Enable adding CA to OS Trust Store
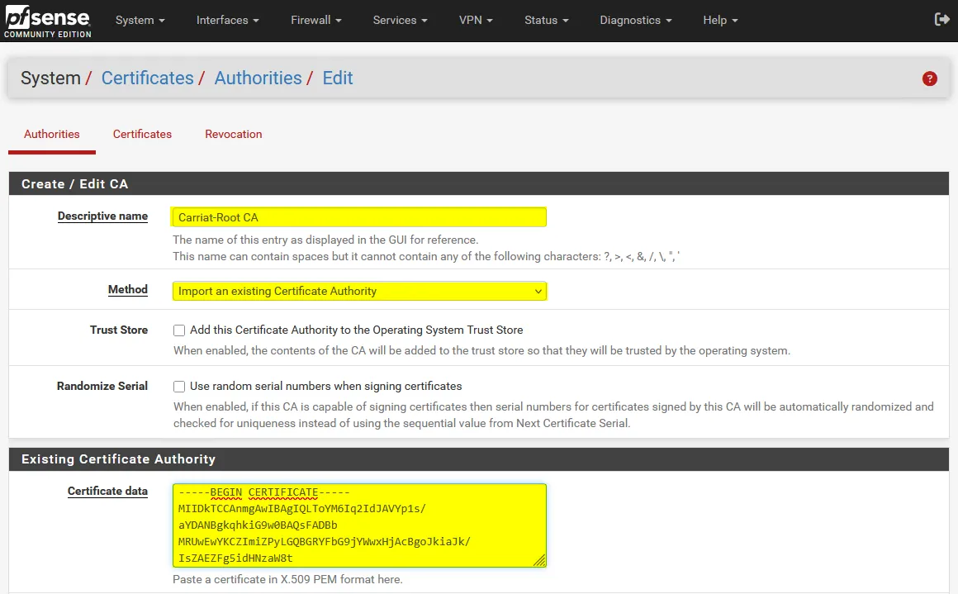This screenshot has width=958, height=594. [179, 330]
